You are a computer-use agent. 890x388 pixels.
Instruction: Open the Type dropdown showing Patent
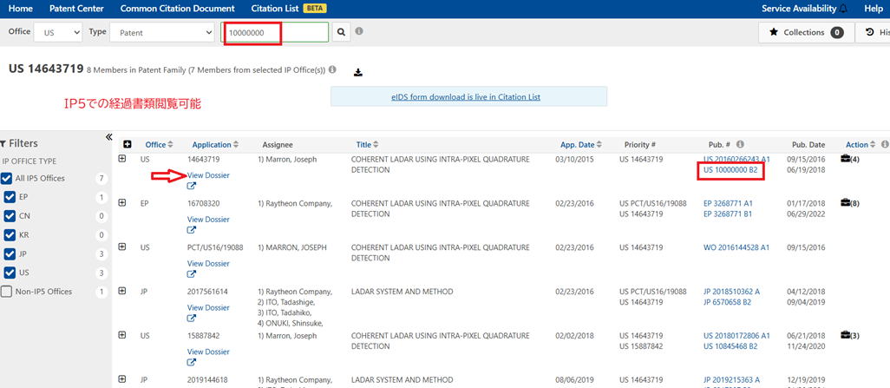coord(162,32)
